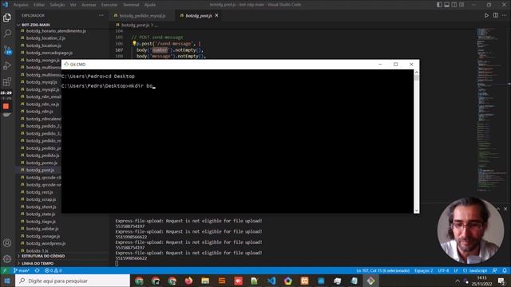Open the notifications bell in status bar

(505, 271)
